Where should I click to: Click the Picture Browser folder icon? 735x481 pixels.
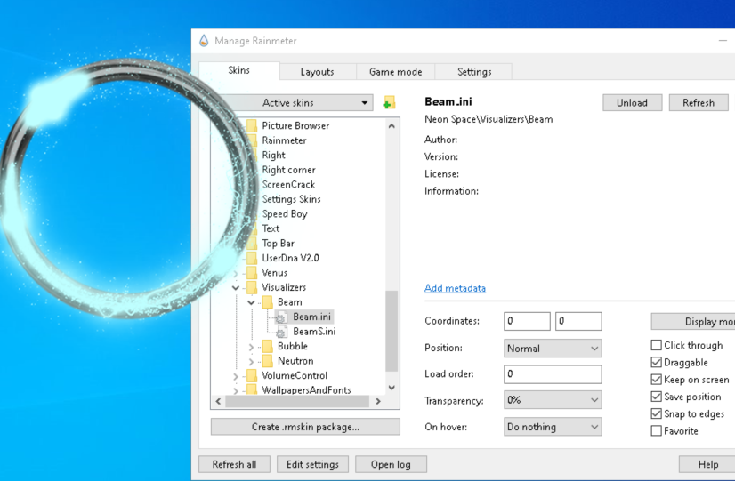[x=252, y=125]
